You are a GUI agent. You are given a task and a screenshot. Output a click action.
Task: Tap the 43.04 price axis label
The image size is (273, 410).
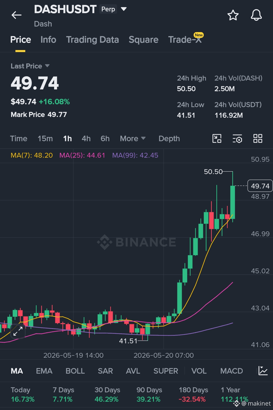[x=260, y=308]
